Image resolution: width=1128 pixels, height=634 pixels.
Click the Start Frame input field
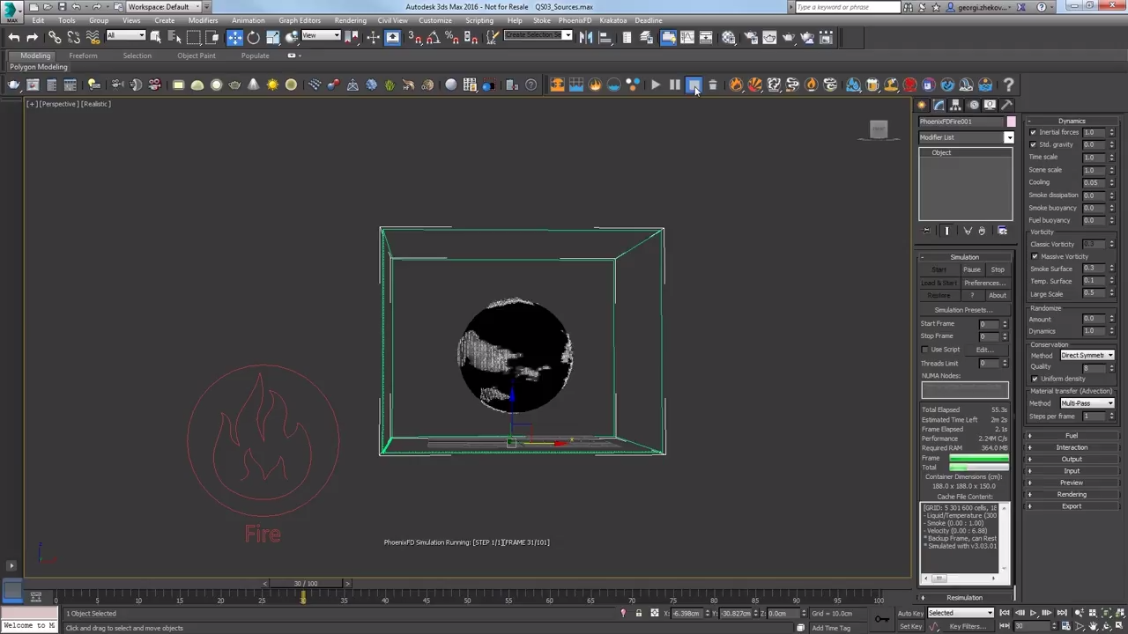(x=987, y=324)
